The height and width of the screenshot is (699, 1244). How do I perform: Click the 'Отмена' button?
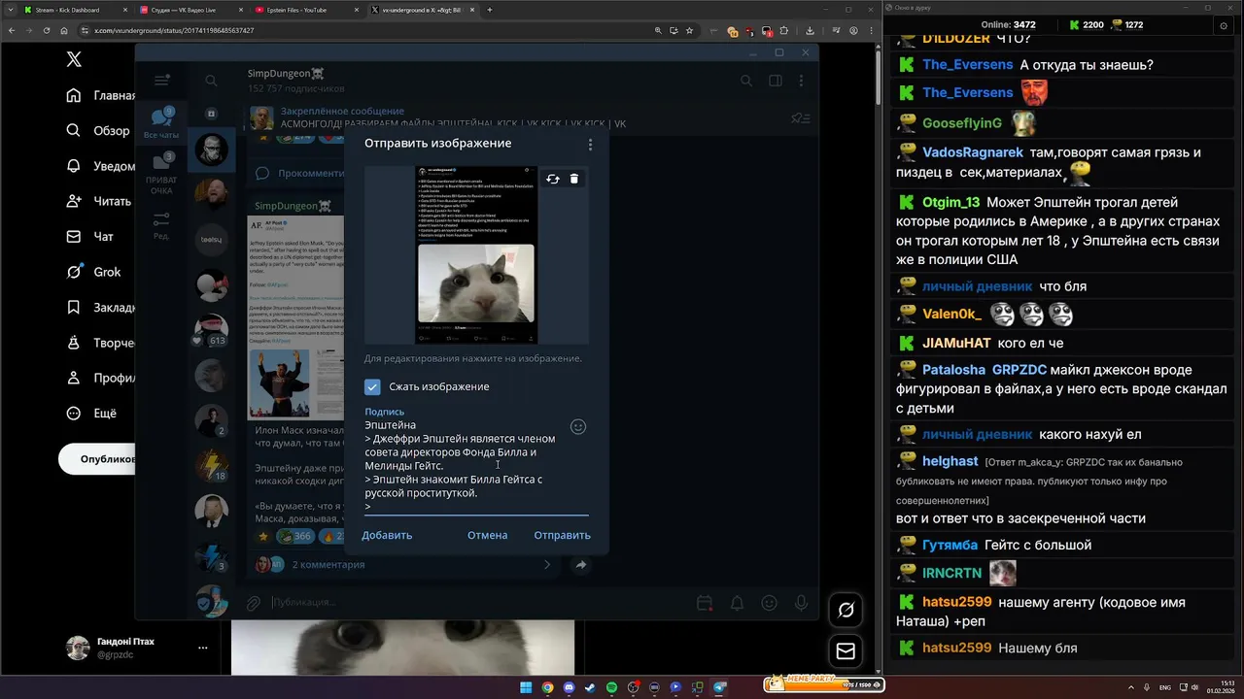tap(487, 535)
